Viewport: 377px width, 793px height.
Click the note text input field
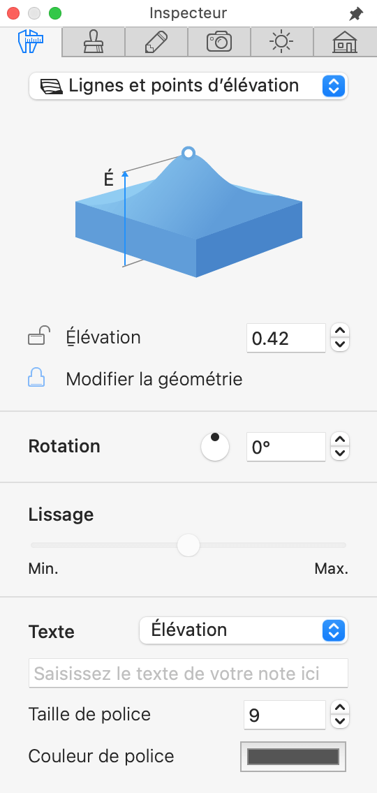[188, 673]
